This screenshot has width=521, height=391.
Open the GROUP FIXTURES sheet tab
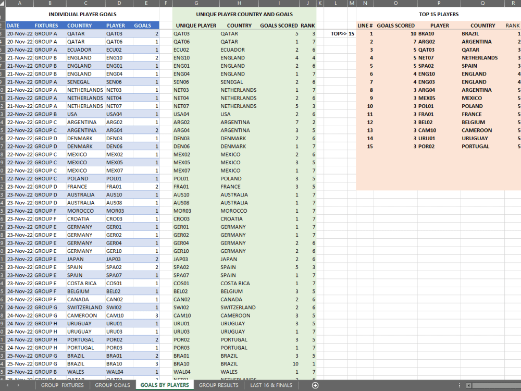[x=63, y=385]
